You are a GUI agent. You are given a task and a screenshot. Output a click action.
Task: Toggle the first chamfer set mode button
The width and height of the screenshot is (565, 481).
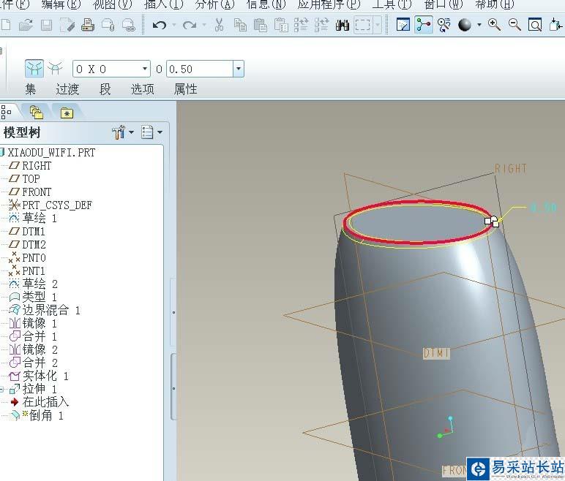point(34,69)
